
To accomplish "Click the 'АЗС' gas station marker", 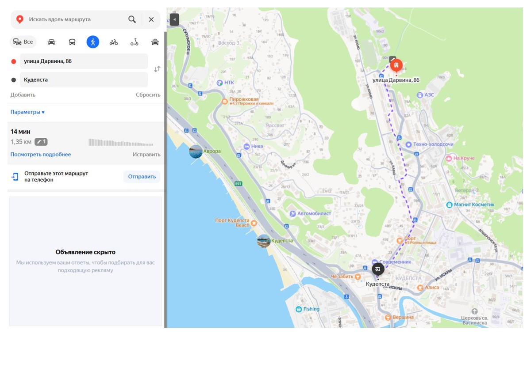I will 419,95.
